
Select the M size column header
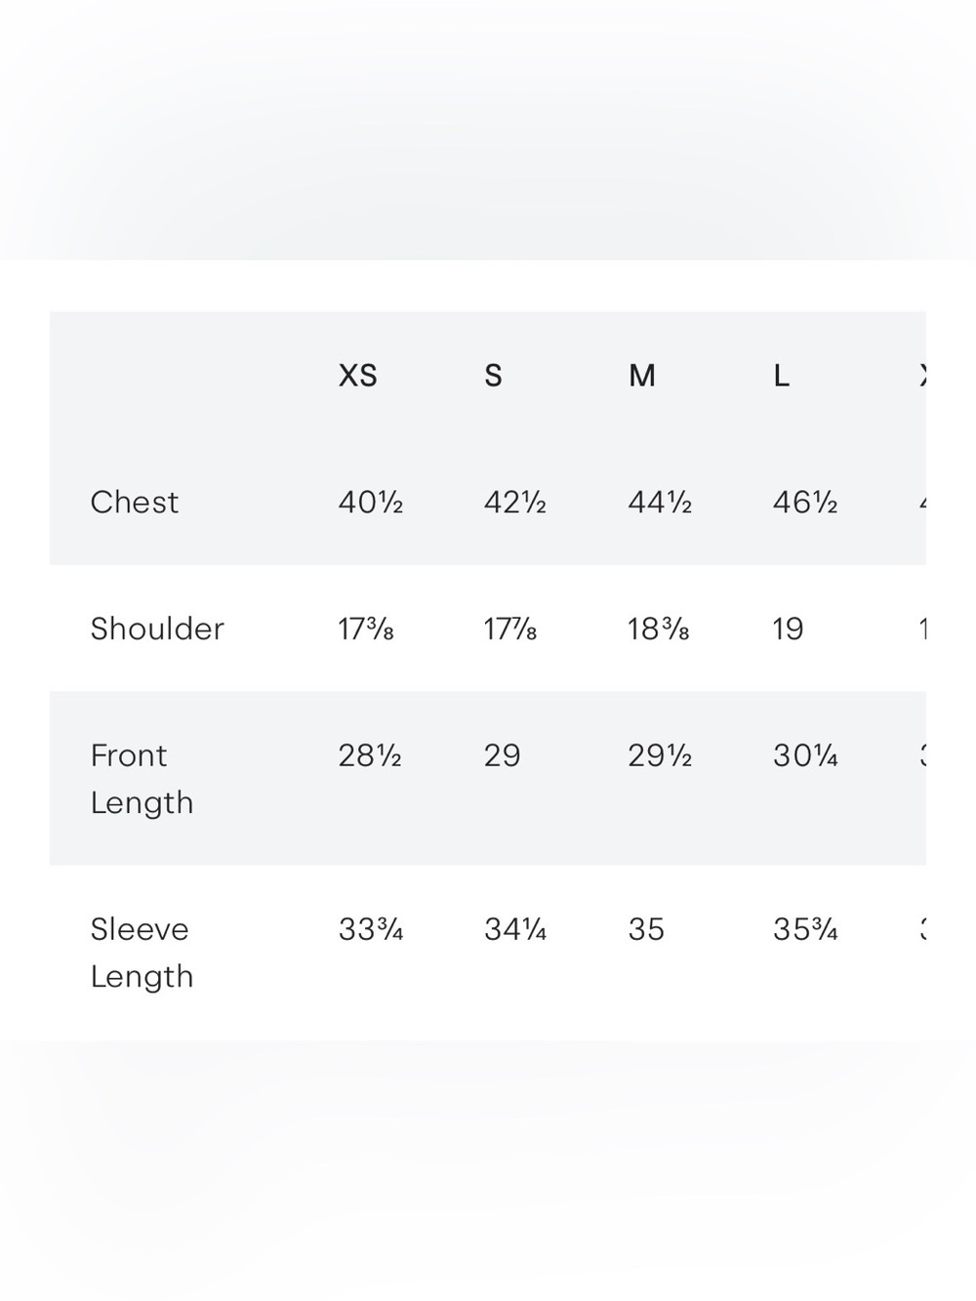click(x=641, y=376)
